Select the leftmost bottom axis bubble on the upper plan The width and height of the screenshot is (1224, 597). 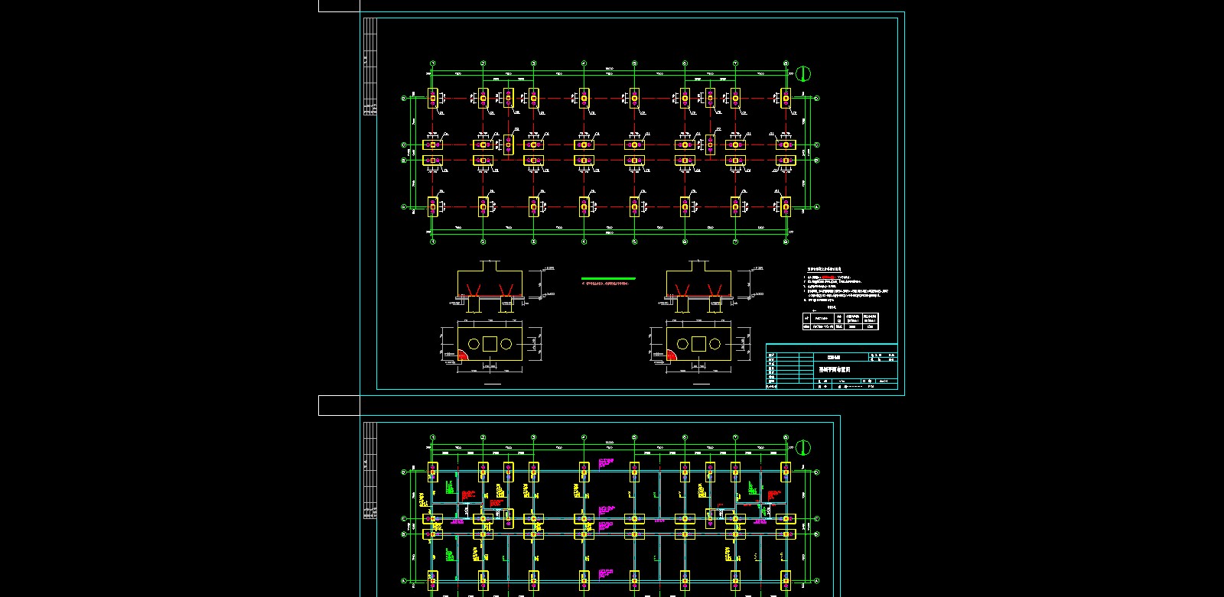tap(432, 242)
